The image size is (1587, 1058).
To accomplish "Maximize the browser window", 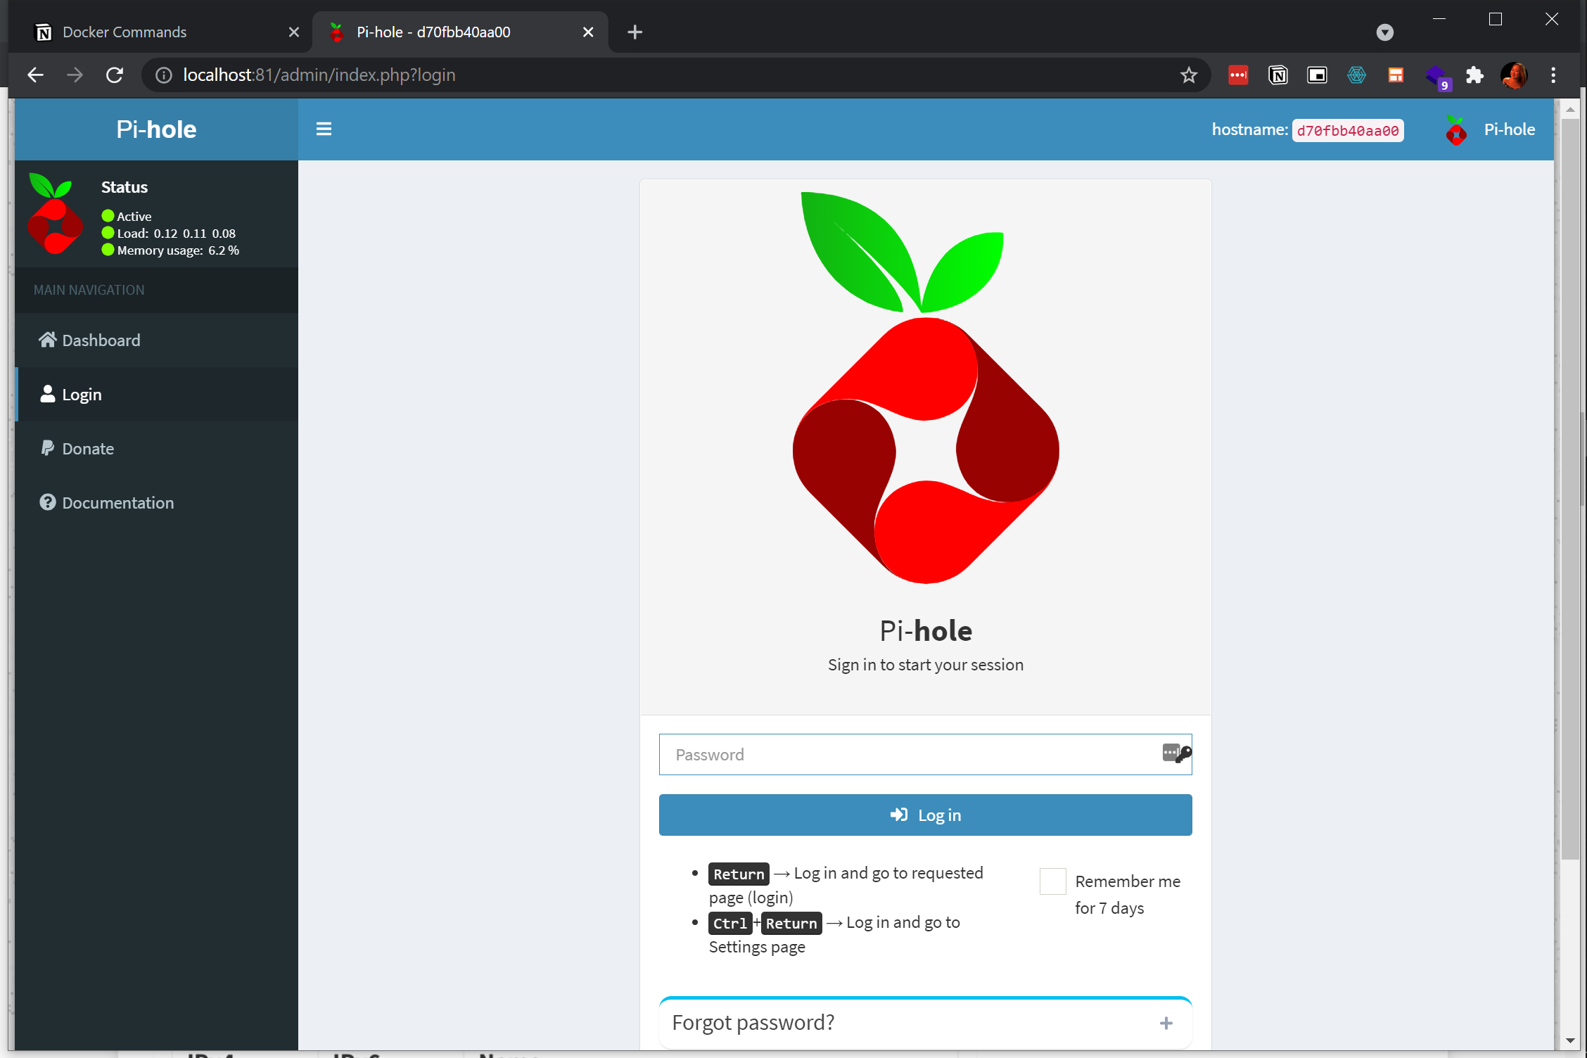I will pyautogui.click(x=1496, y=20).
